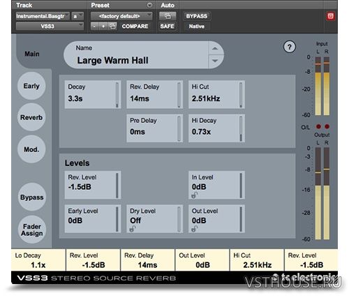Image resolution: width=349 pixels, height=298 pixels.
Task: Toggle the Dry Level lock icon
Action: tap(133, 229)
